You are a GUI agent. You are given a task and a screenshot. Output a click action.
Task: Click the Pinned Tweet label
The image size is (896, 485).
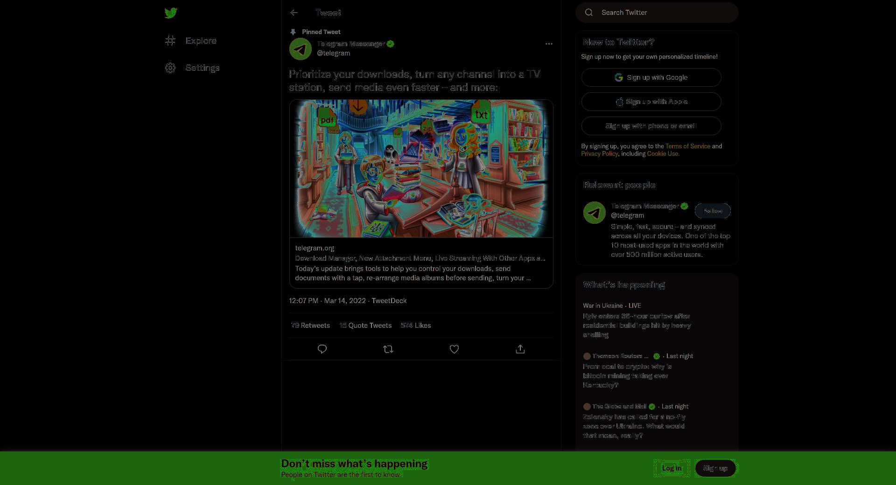click(321, 32)
